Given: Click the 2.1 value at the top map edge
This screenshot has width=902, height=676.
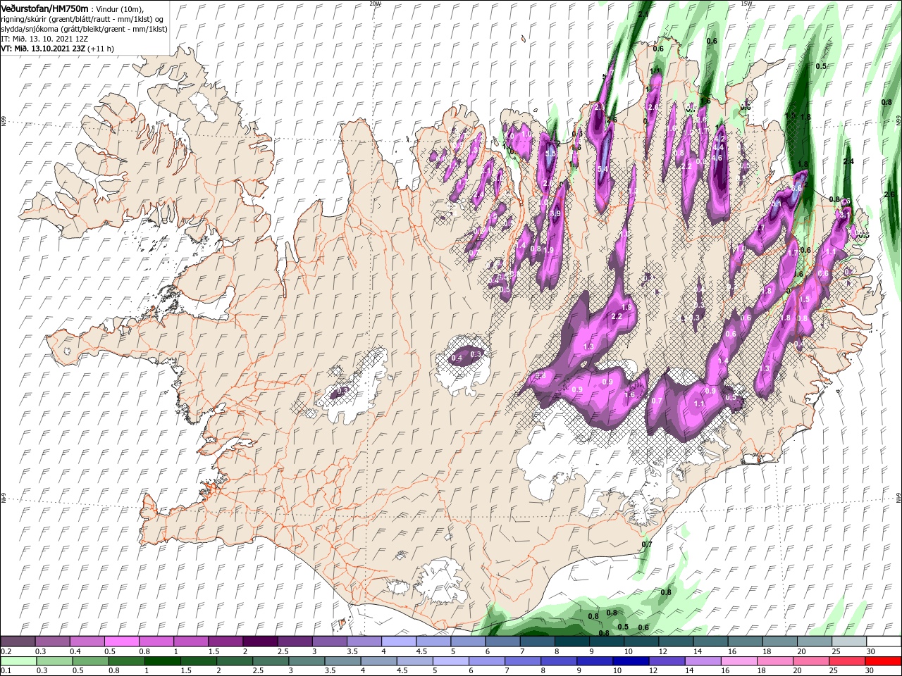Looking at the screenshot, I should click(643, 14).
